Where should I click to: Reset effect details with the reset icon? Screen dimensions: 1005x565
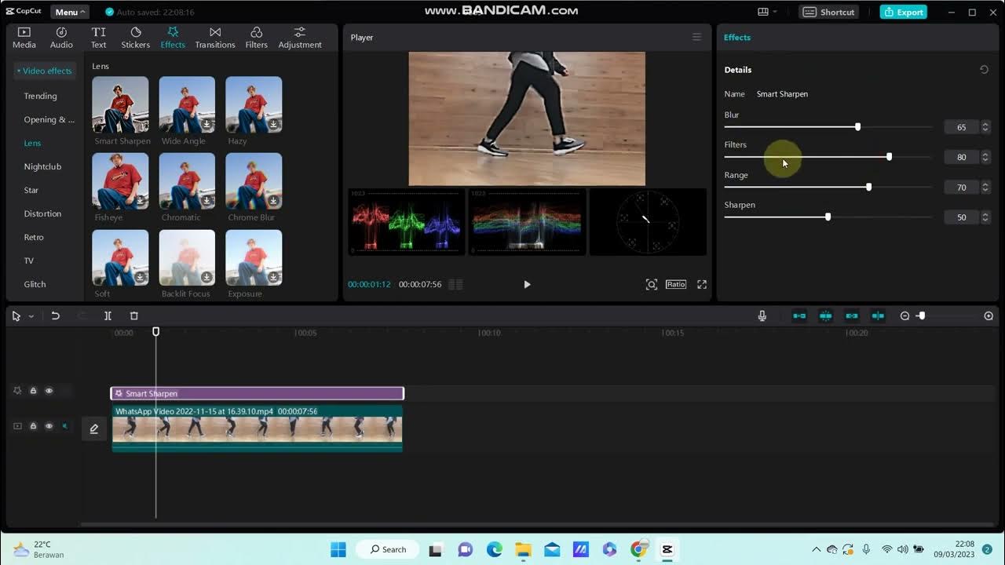point(984,70)
